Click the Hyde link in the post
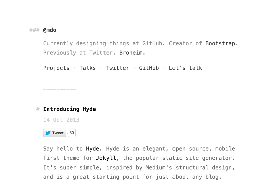 click(92, 149)
